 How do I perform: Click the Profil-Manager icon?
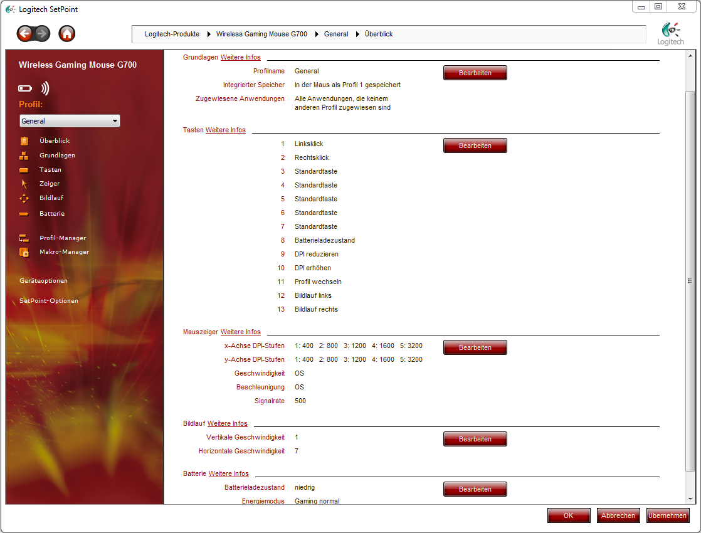point(24,238)
